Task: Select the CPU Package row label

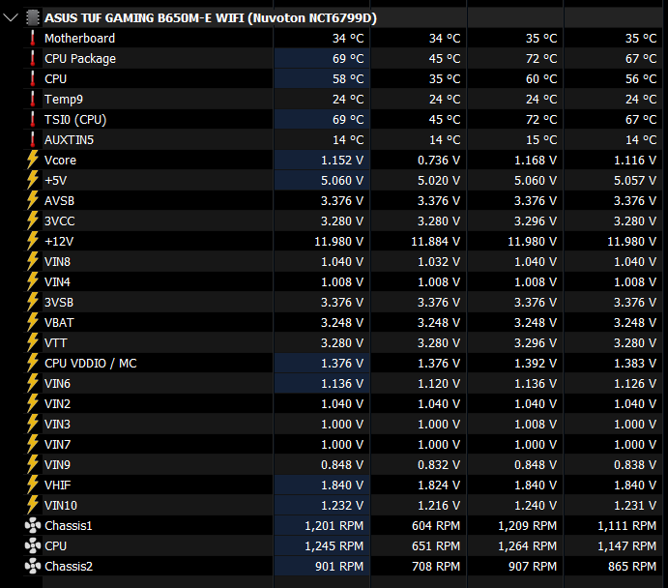Action: coord(80,58)
